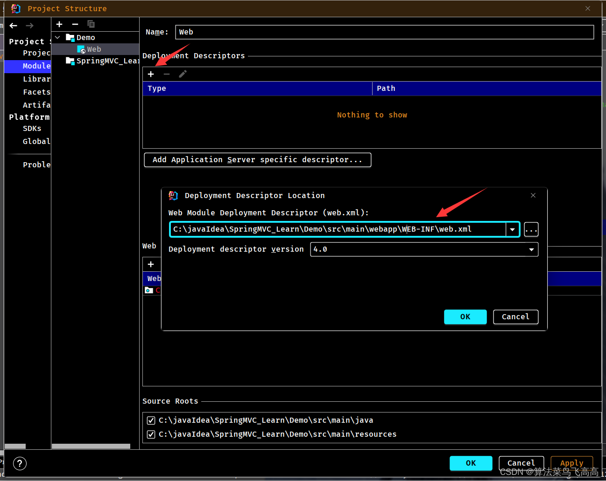The height and width of the screenshot is (481, 606).
Task: Click the edit descriptor pencil icon
Action: pyautogui.click(x=183, y=74)
